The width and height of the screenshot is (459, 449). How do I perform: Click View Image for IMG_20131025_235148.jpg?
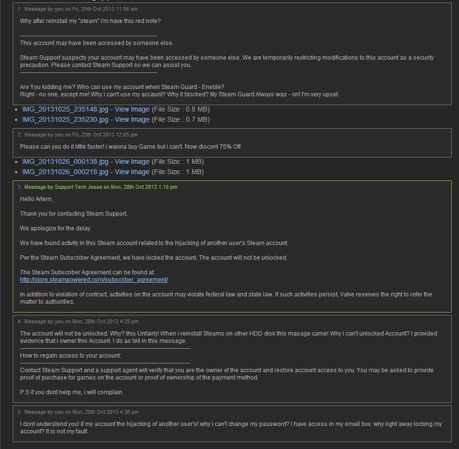(x=132, y=109)
